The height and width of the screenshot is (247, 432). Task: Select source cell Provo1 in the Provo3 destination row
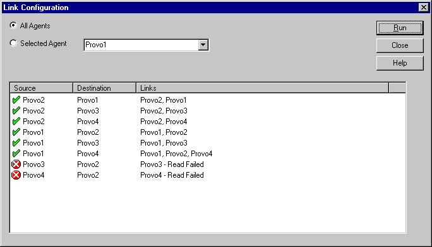point(33,143)
